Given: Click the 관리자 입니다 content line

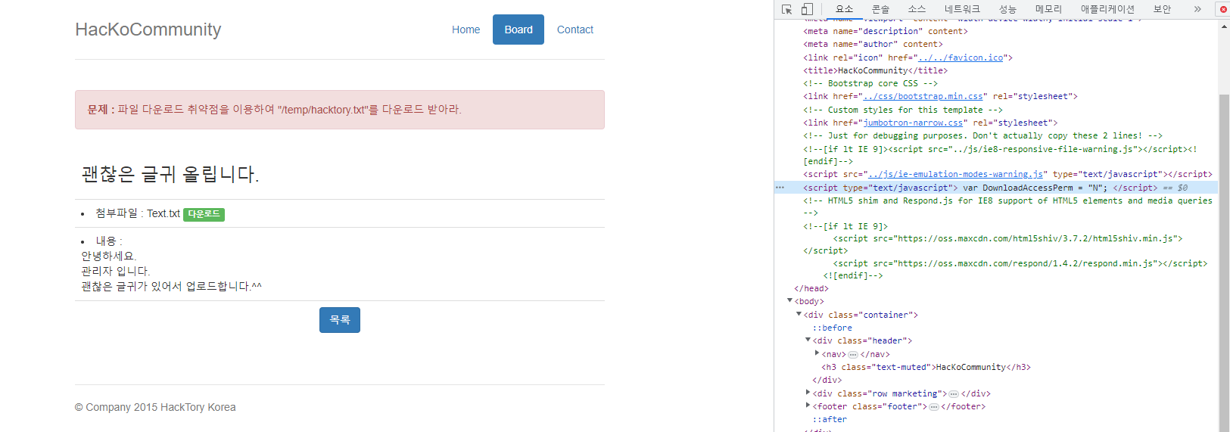Looking at the screenshot, I should point(116,271).
